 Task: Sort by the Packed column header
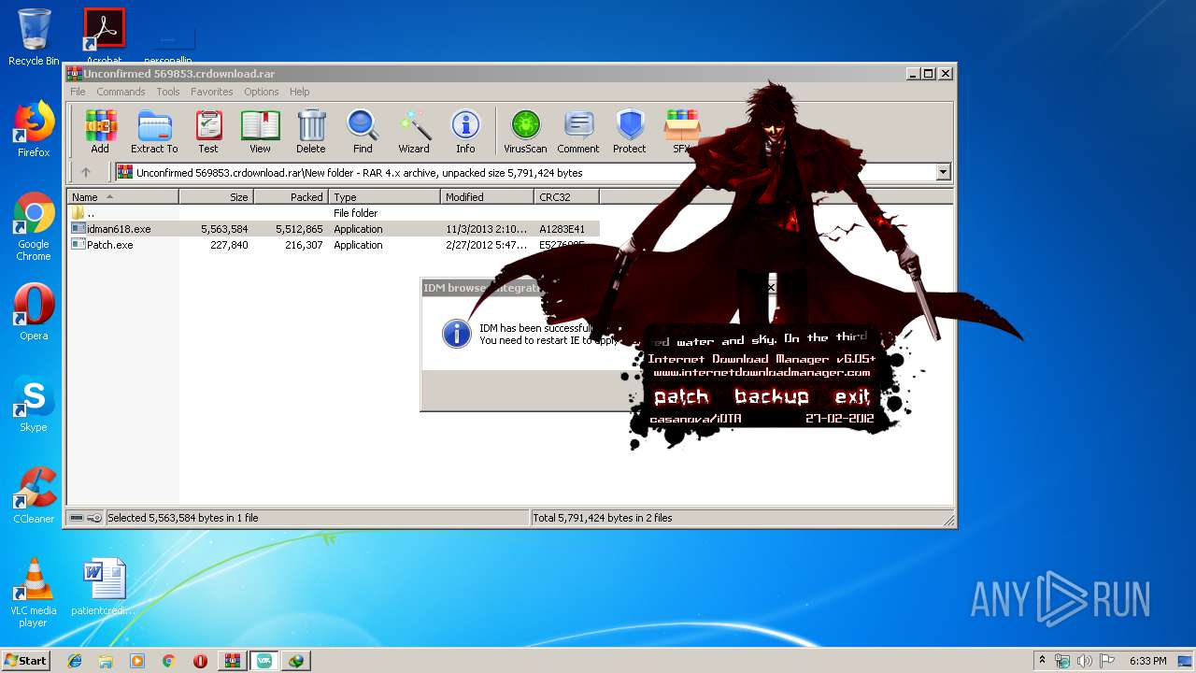(291, 197)
